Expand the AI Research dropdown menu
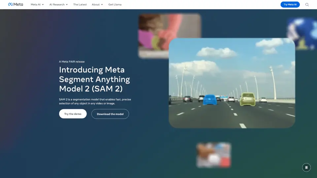 coord(59,4)
